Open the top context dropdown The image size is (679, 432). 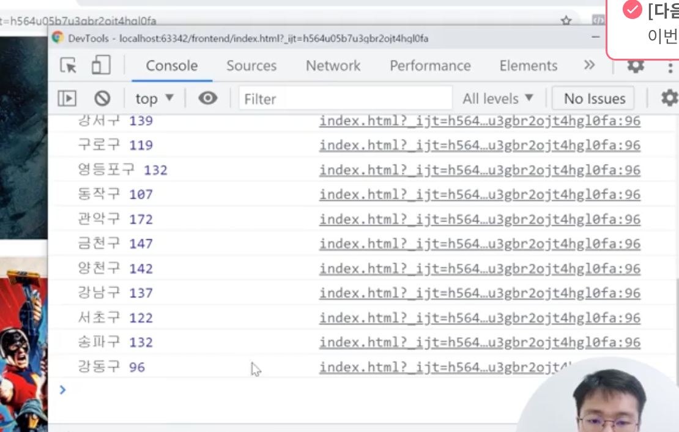click(x=154, y=99)
